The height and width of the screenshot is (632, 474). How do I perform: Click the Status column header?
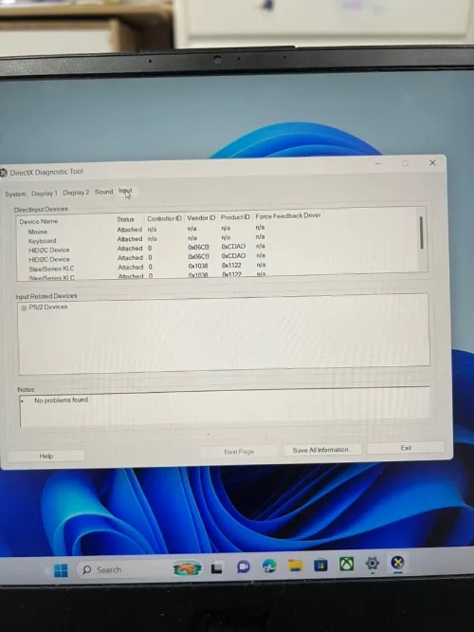125,219
